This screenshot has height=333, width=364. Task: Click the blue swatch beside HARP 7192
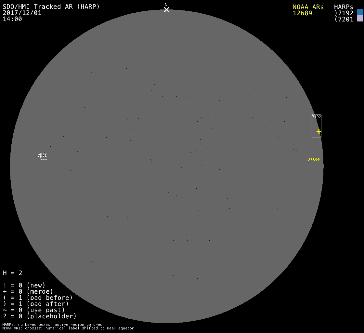point(360,12)
